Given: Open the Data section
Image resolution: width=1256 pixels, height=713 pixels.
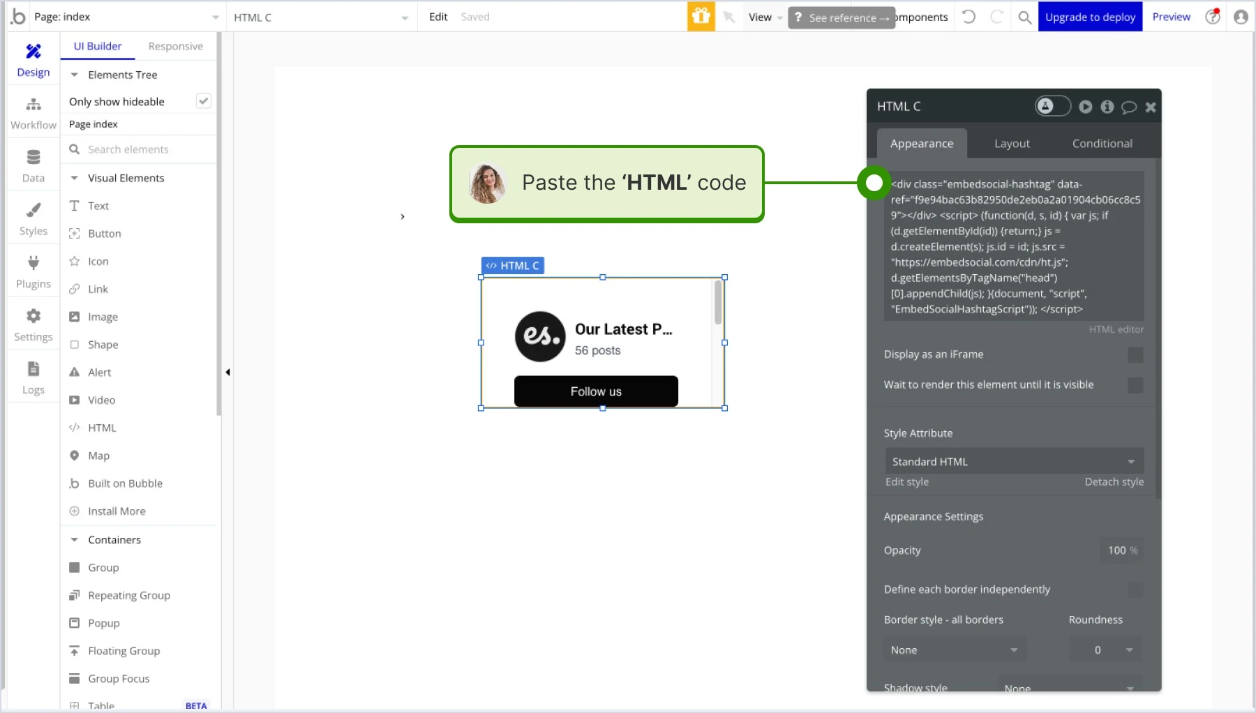Looking at the screenshot, I should (x=33, y=167).
